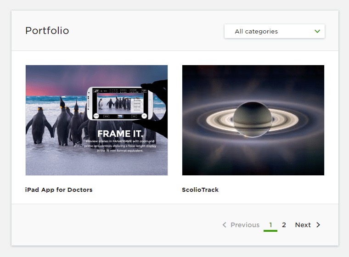The width and height of the screenshot is (349, 257).
Task: Click the FRAME IT. headline in thumbnail
Action: click(x=120, y=134)
